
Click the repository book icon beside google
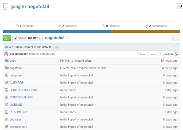point(5,6)
